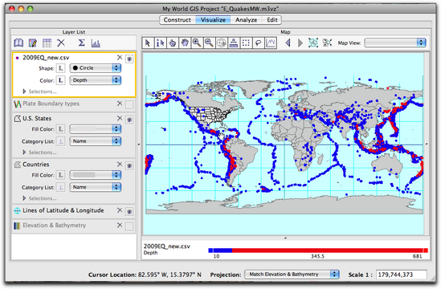The height and width of the screenshot is (289, 441).
Task: Choose the lasso selection tool
Action: pyautogui.click(x=258, y=43)
